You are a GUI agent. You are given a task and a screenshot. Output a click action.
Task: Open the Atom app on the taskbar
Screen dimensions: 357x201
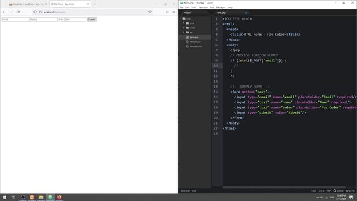(x=50, y=197)
